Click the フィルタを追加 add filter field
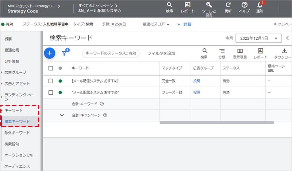 coord(161,53)
